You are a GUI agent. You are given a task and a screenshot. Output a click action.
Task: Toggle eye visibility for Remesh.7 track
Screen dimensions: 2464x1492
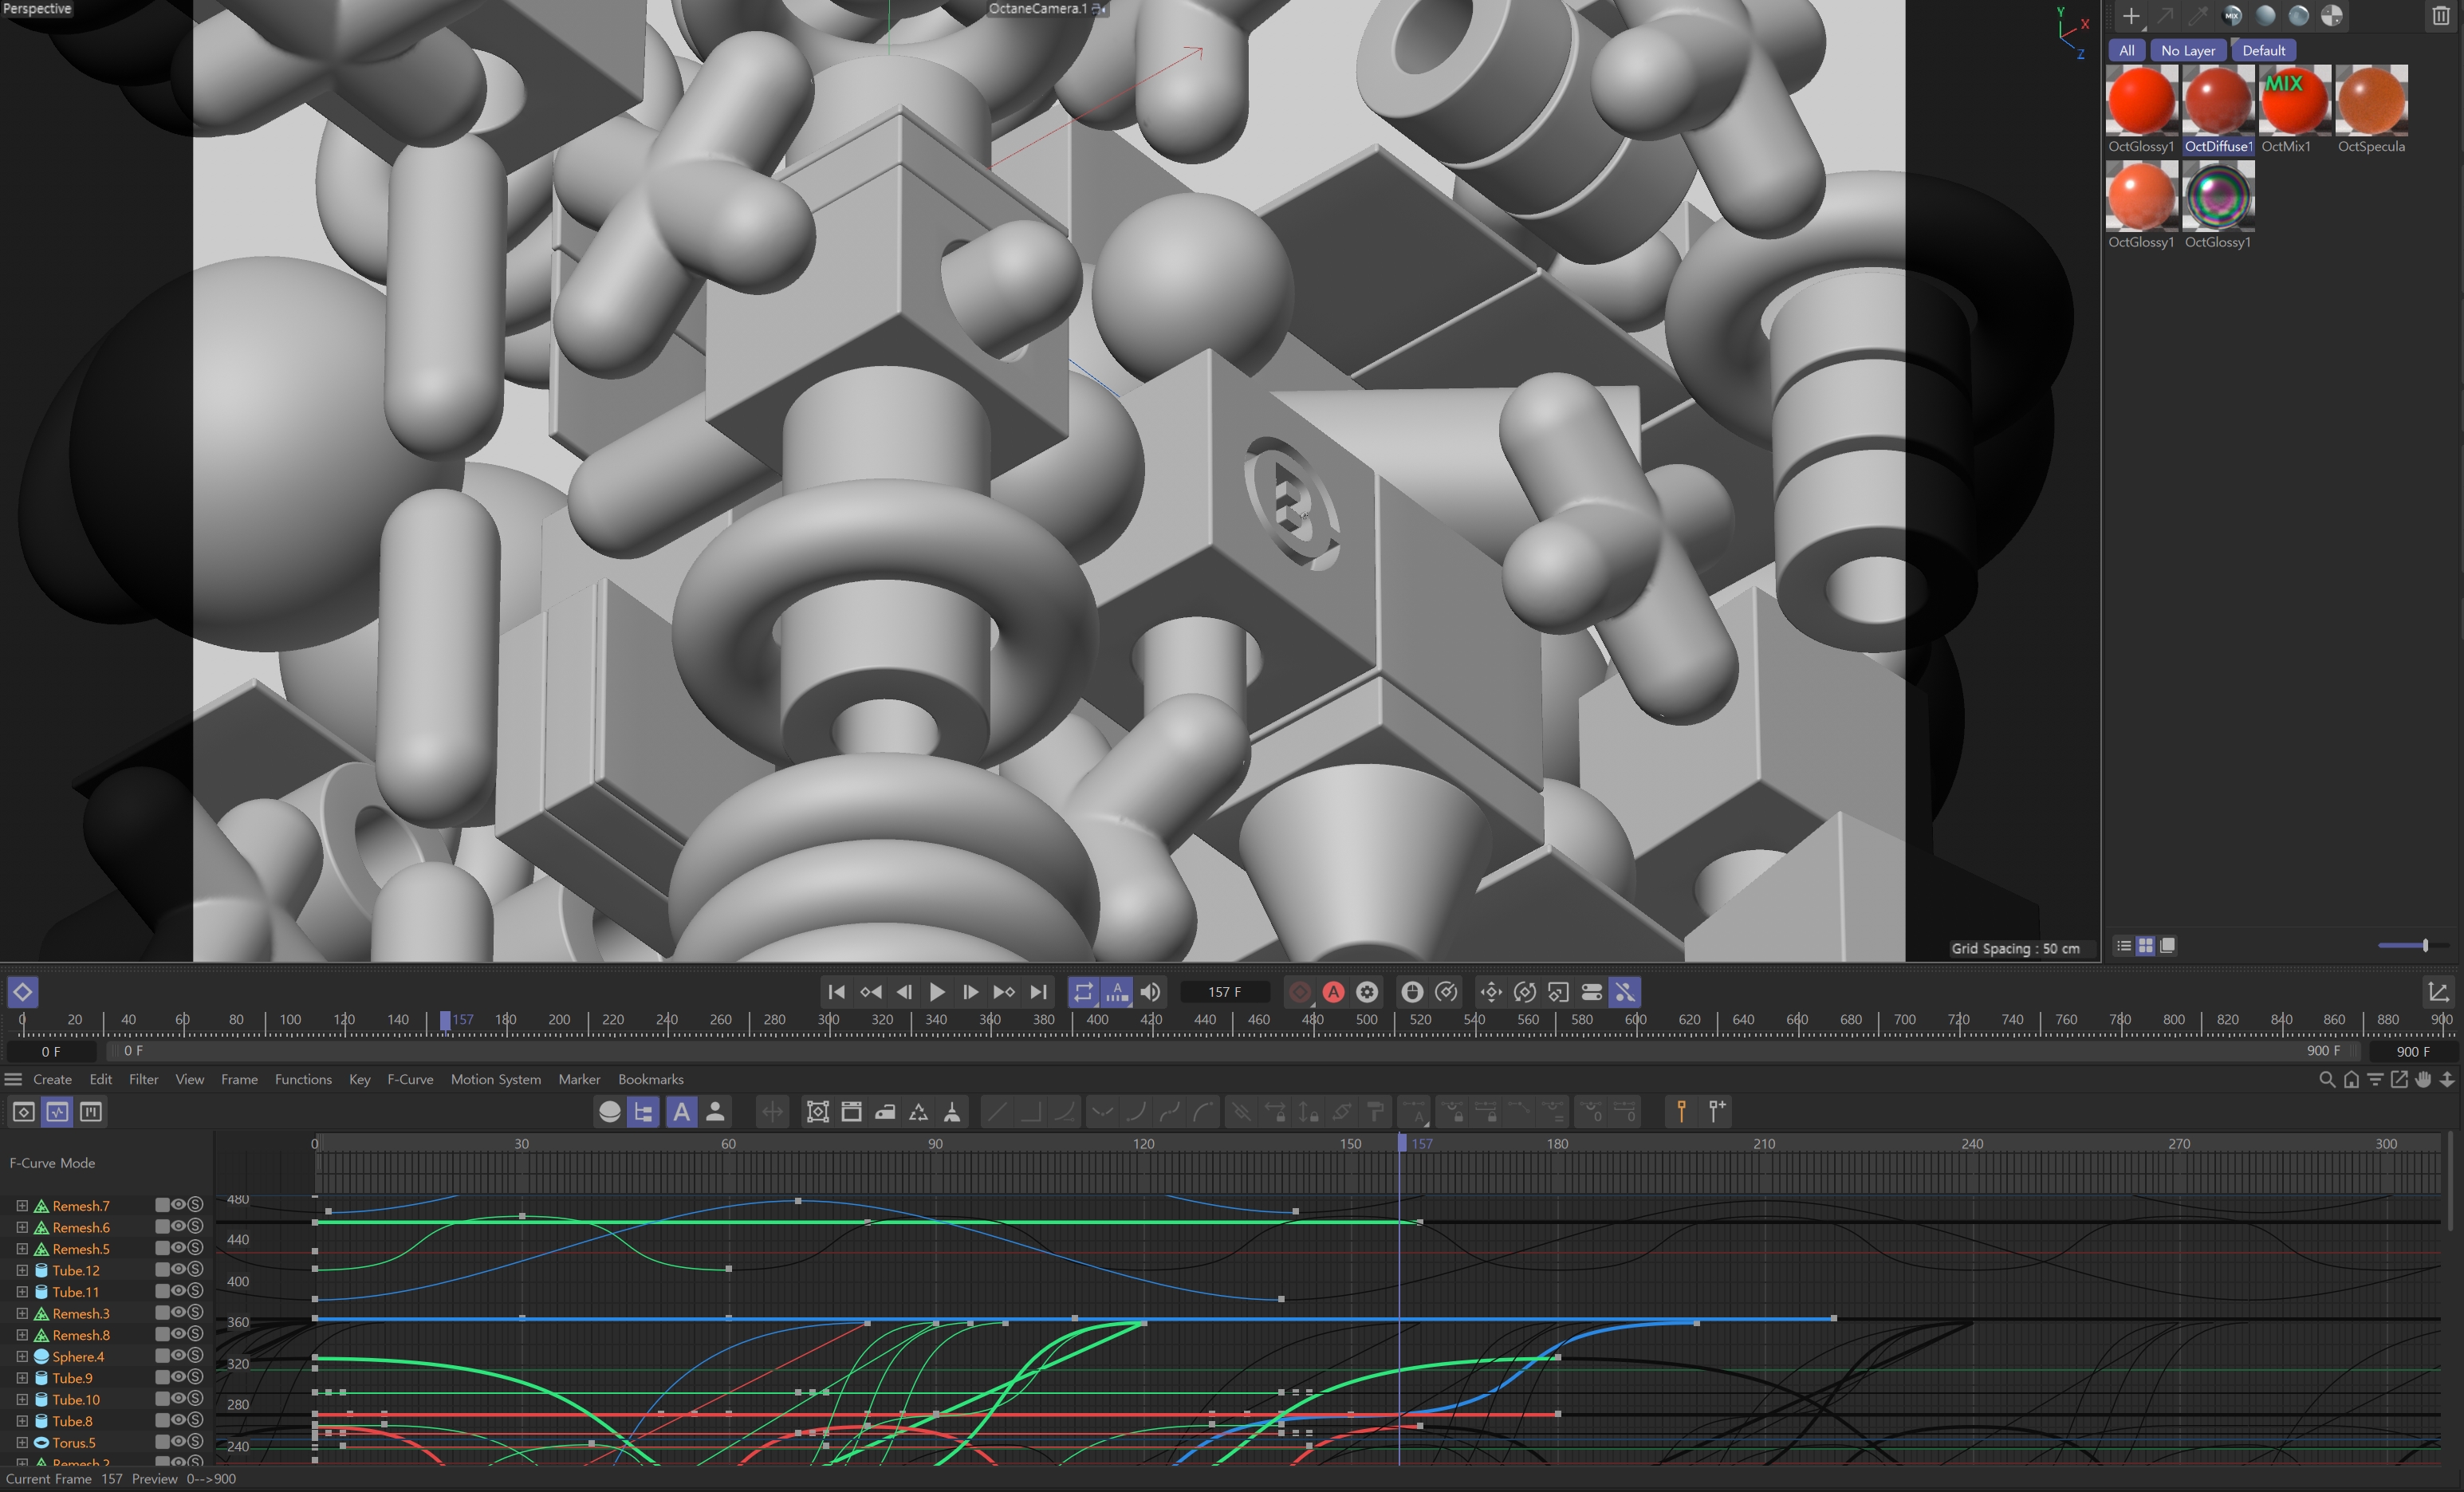click(178, 1205)
